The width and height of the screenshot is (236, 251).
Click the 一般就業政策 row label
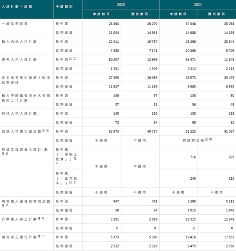(15, 24)
